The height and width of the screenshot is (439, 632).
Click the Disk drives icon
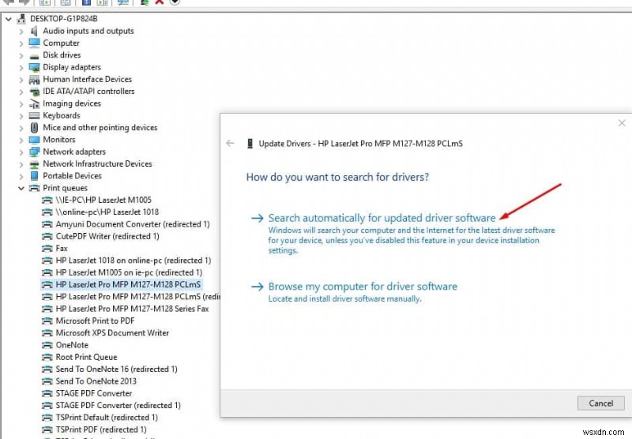(x=34, y=56)
